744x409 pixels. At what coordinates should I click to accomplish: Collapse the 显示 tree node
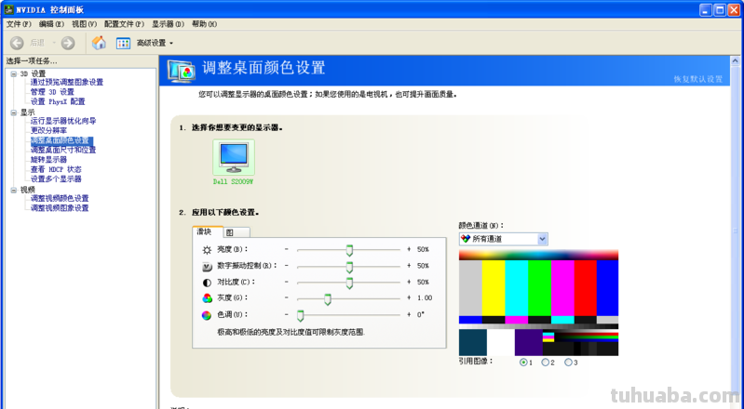point(14,112)
